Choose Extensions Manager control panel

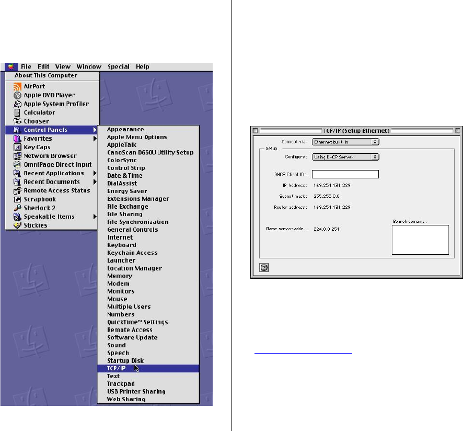pyautogui.click(x=148, y=199)
